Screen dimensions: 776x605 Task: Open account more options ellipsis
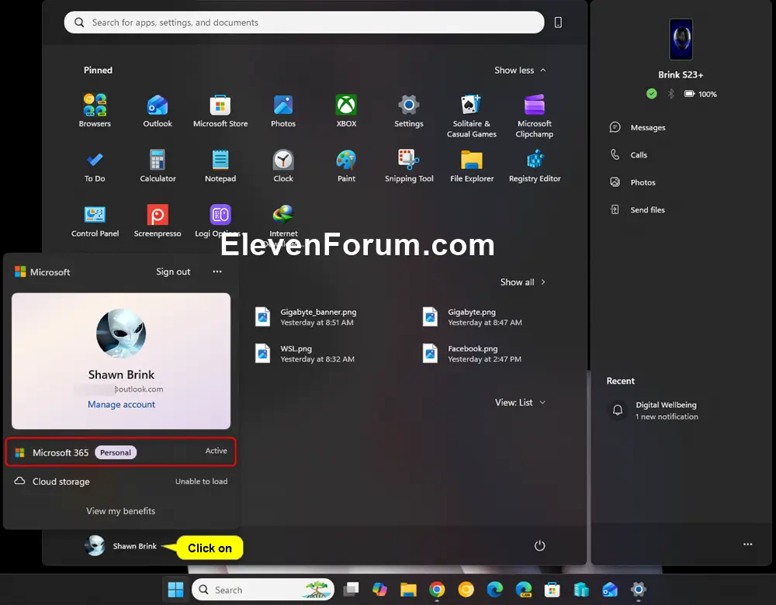(x=217, y=271)
